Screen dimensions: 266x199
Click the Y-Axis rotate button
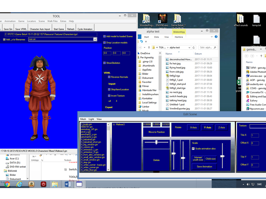(x=207, y=127)
